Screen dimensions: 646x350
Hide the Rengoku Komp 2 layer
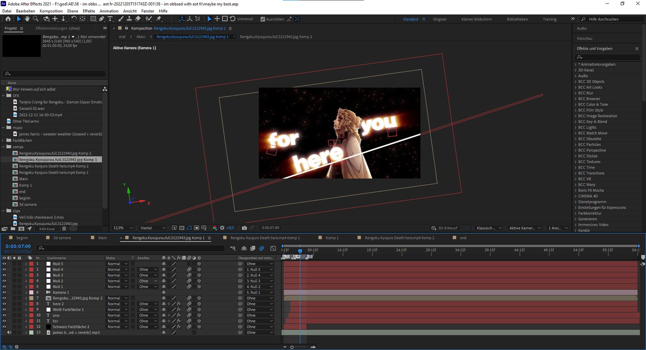(x=4, y=298)
